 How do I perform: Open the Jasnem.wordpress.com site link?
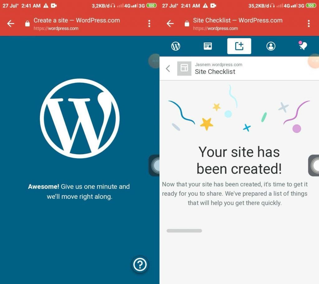[218, 65]
